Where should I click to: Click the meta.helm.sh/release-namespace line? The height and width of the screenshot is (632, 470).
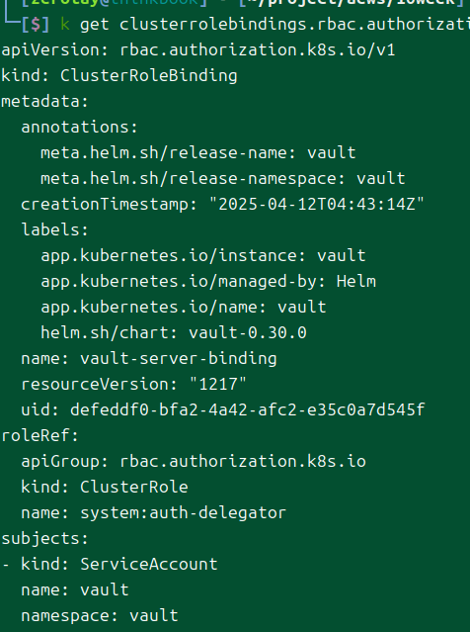point(223,179)
